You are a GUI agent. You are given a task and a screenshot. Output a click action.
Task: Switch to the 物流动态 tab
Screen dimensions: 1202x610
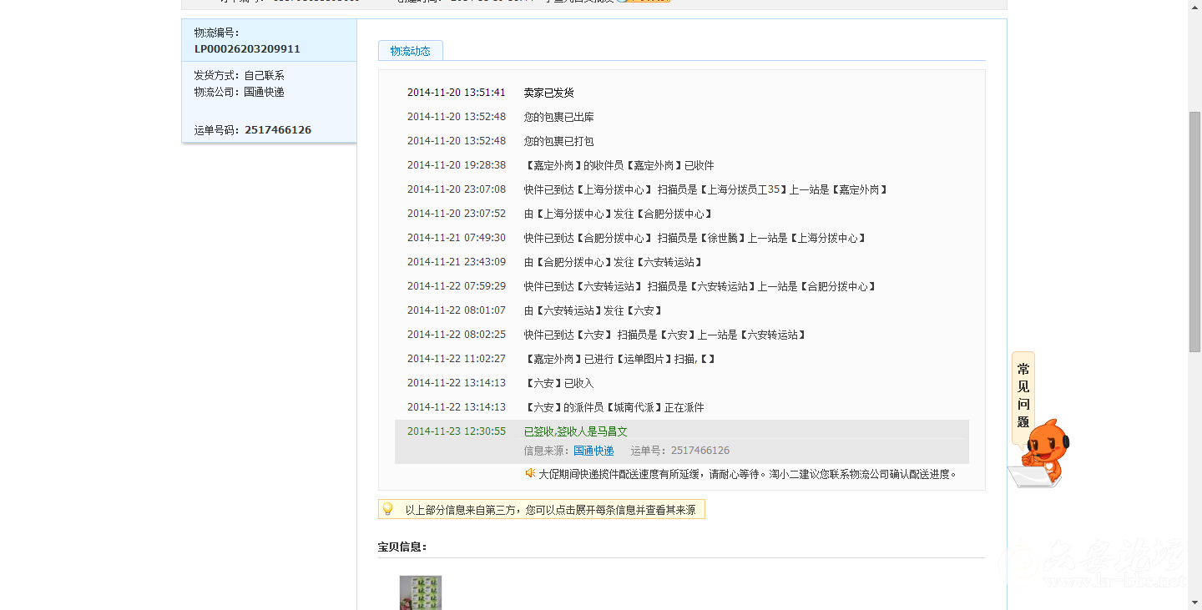coord(410,50)
